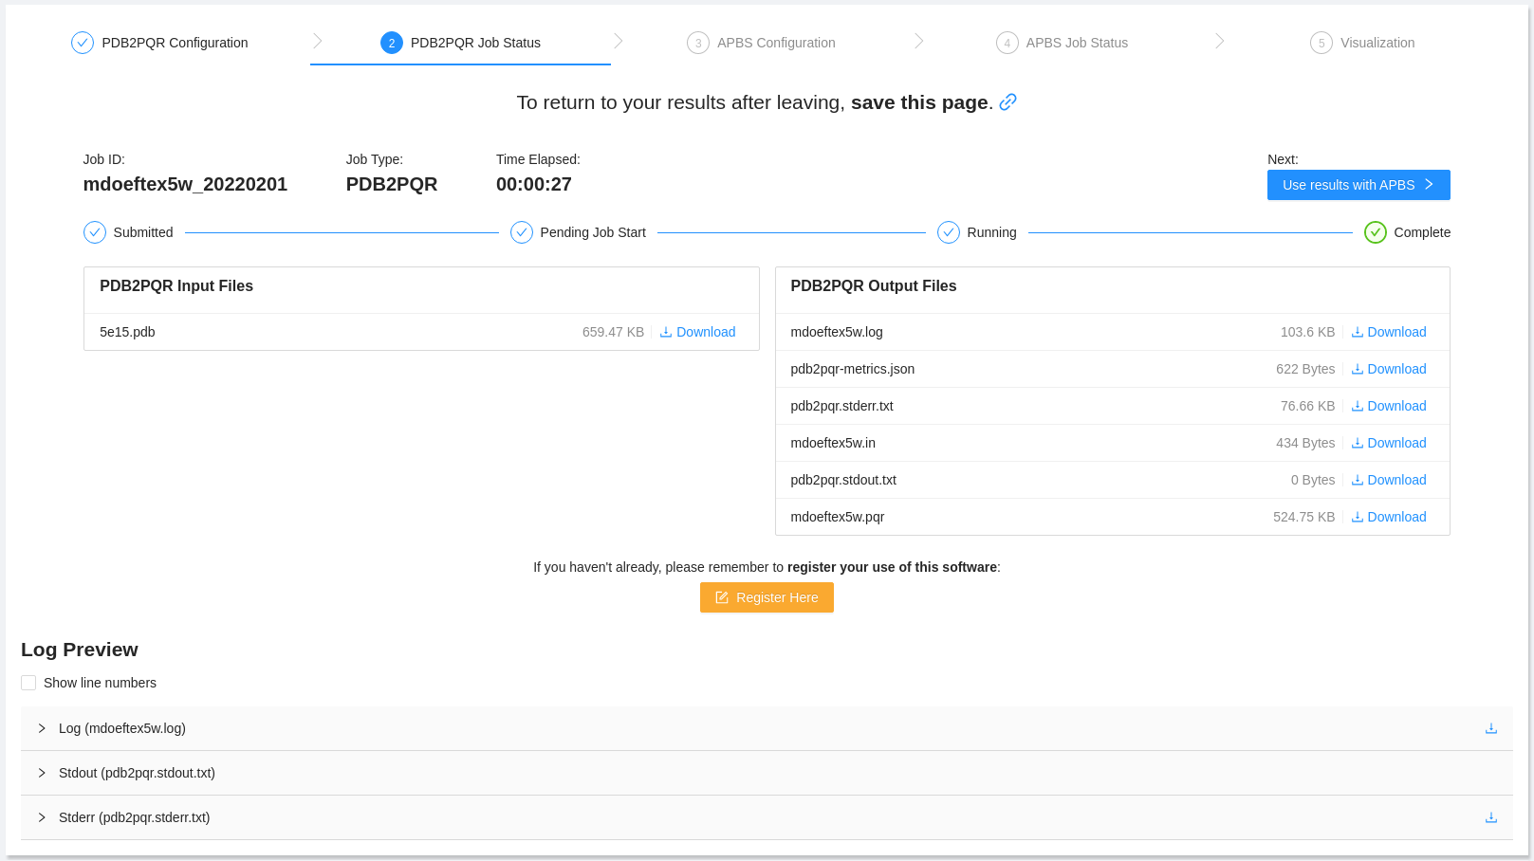Click the 103.6 KB file size
The width and height of the screenshot is (1534, 861).
(1307, 332)
